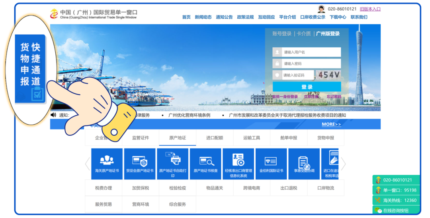Open 互动回应 in top navigation
The width and height of the screenshot is (430, 218).
[x=266, y=17]
